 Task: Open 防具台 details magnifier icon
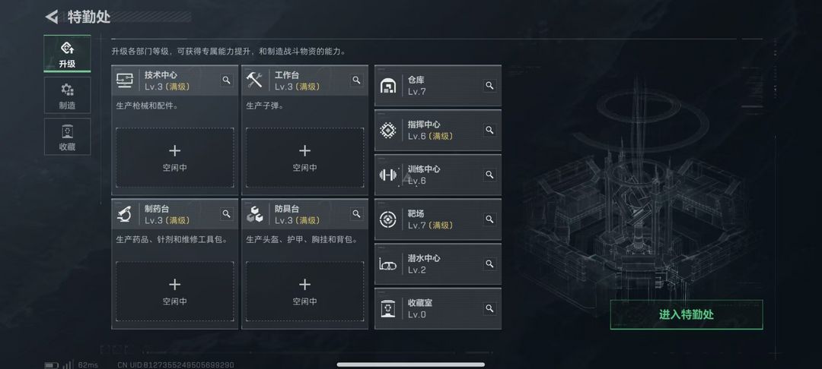[356, 214]
